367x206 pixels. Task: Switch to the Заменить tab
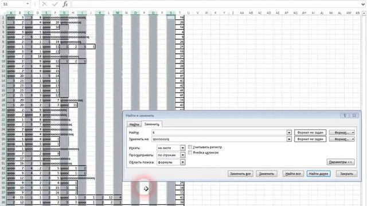pos(151,124)
